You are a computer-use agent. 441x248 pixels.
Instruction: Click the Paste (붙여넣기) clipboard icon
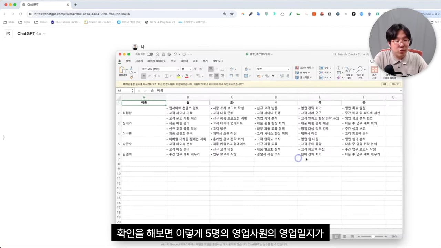(x=122, y=70)
